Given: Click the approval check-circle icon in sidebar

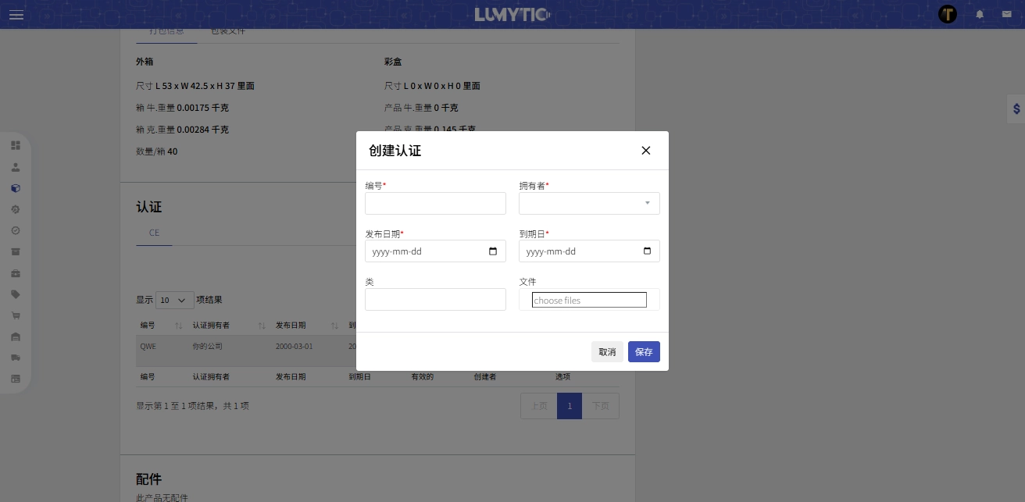Looking at the screenshot, I should 16,230.
